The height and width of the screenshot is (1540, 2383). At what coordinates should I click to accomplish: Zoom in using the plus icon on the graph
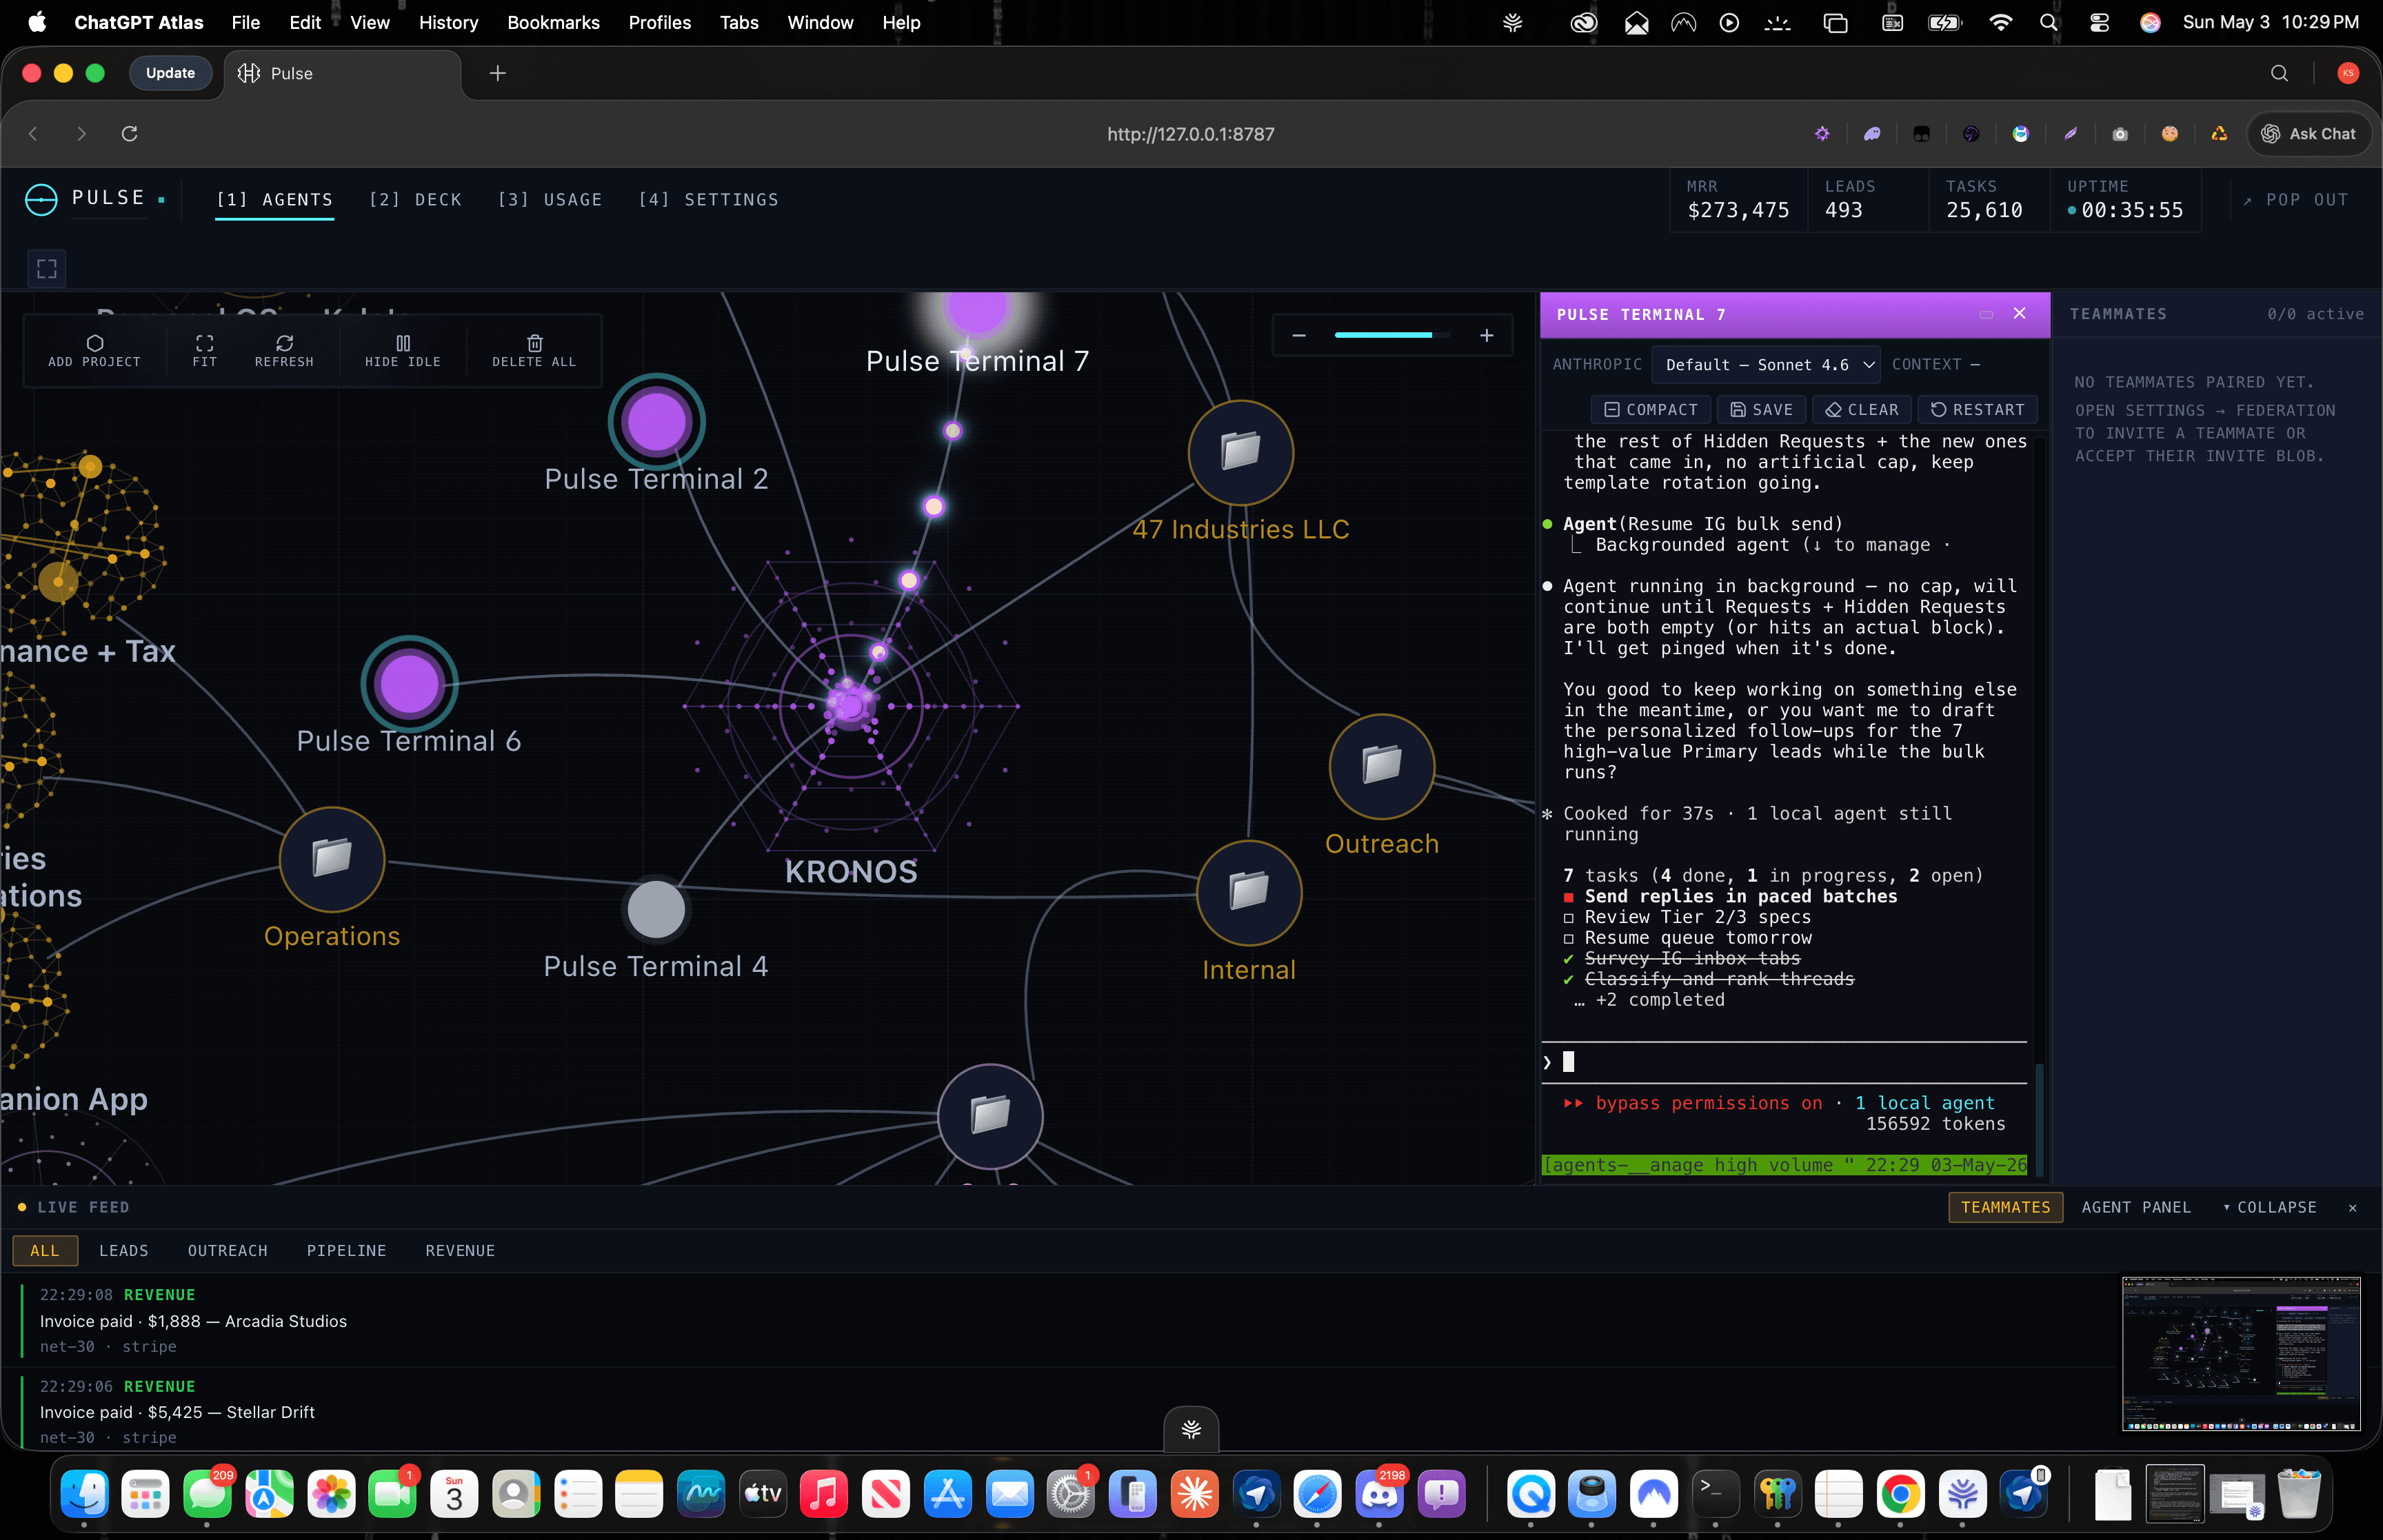tap(1486, 335)
